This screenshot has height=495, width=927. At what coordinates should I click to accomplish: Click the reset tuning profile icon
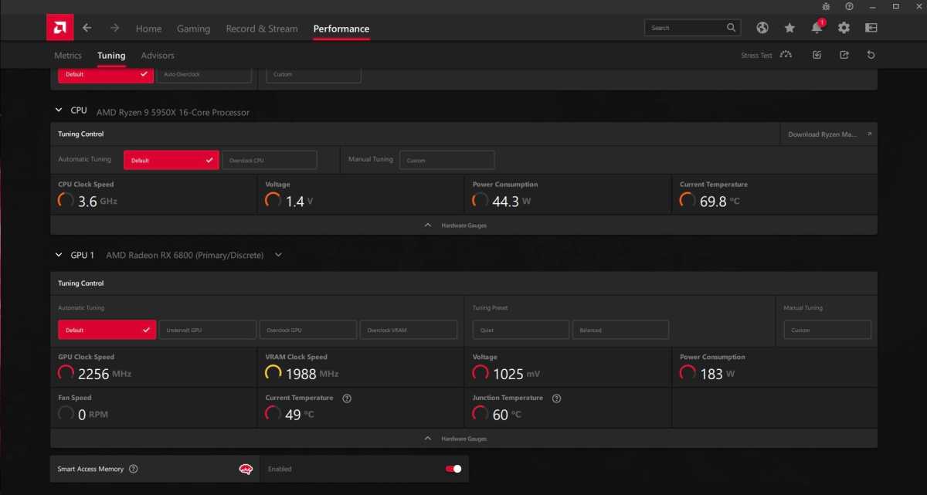click(x=871, y=55)
